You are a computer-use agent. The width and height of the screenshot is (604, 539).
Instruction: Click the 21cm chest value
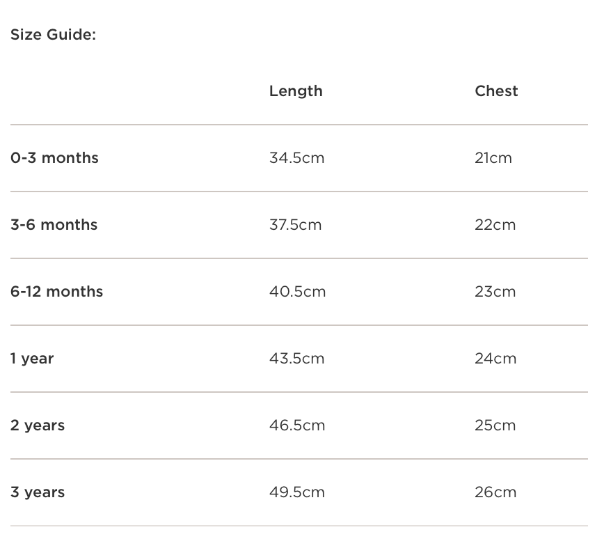click(x=493, y=158)
